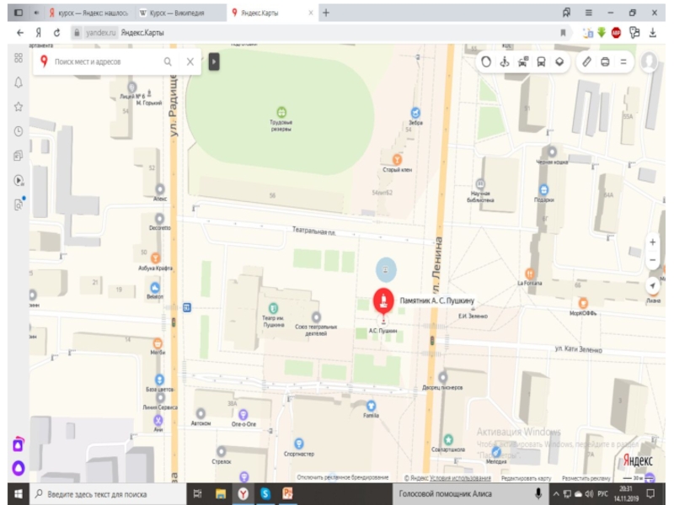Activate Алиса voice assistant microphone
This screenshot has width=674, height=505.
pos(538,494)
